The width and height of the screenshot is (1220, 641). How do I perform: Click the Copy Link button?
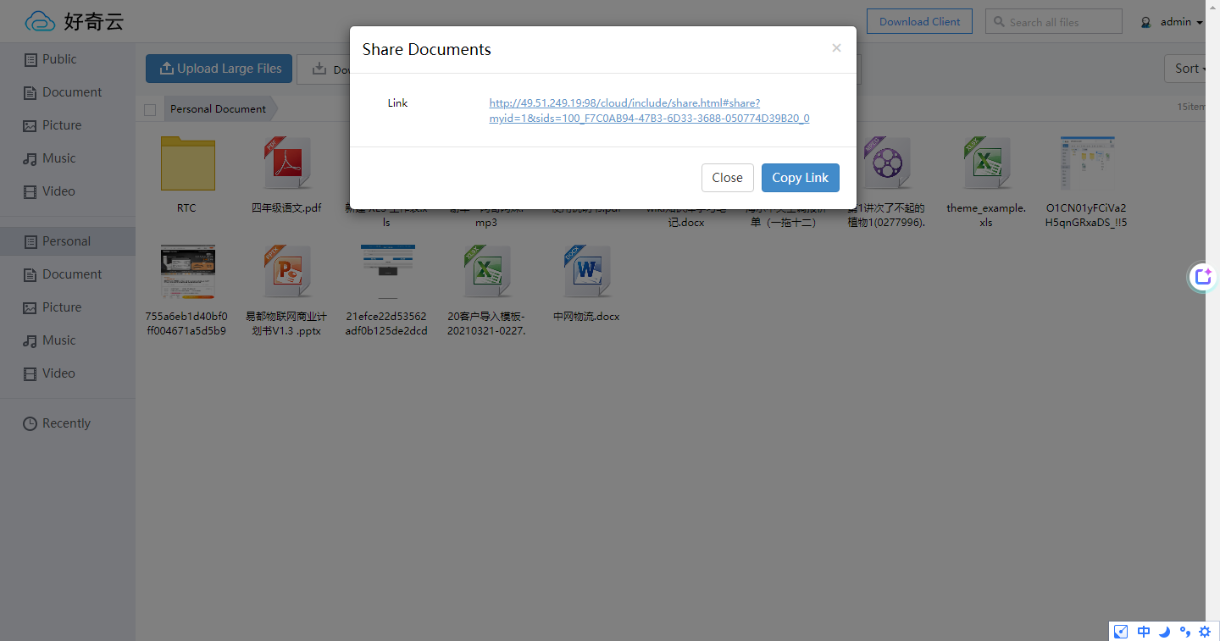(800, 178)
